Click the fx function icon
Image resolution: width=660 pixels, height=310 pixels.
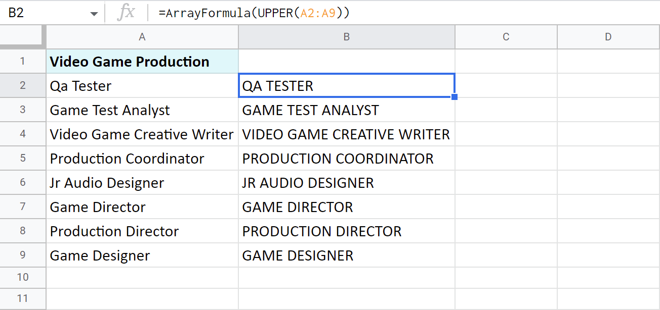pos(126,13)
